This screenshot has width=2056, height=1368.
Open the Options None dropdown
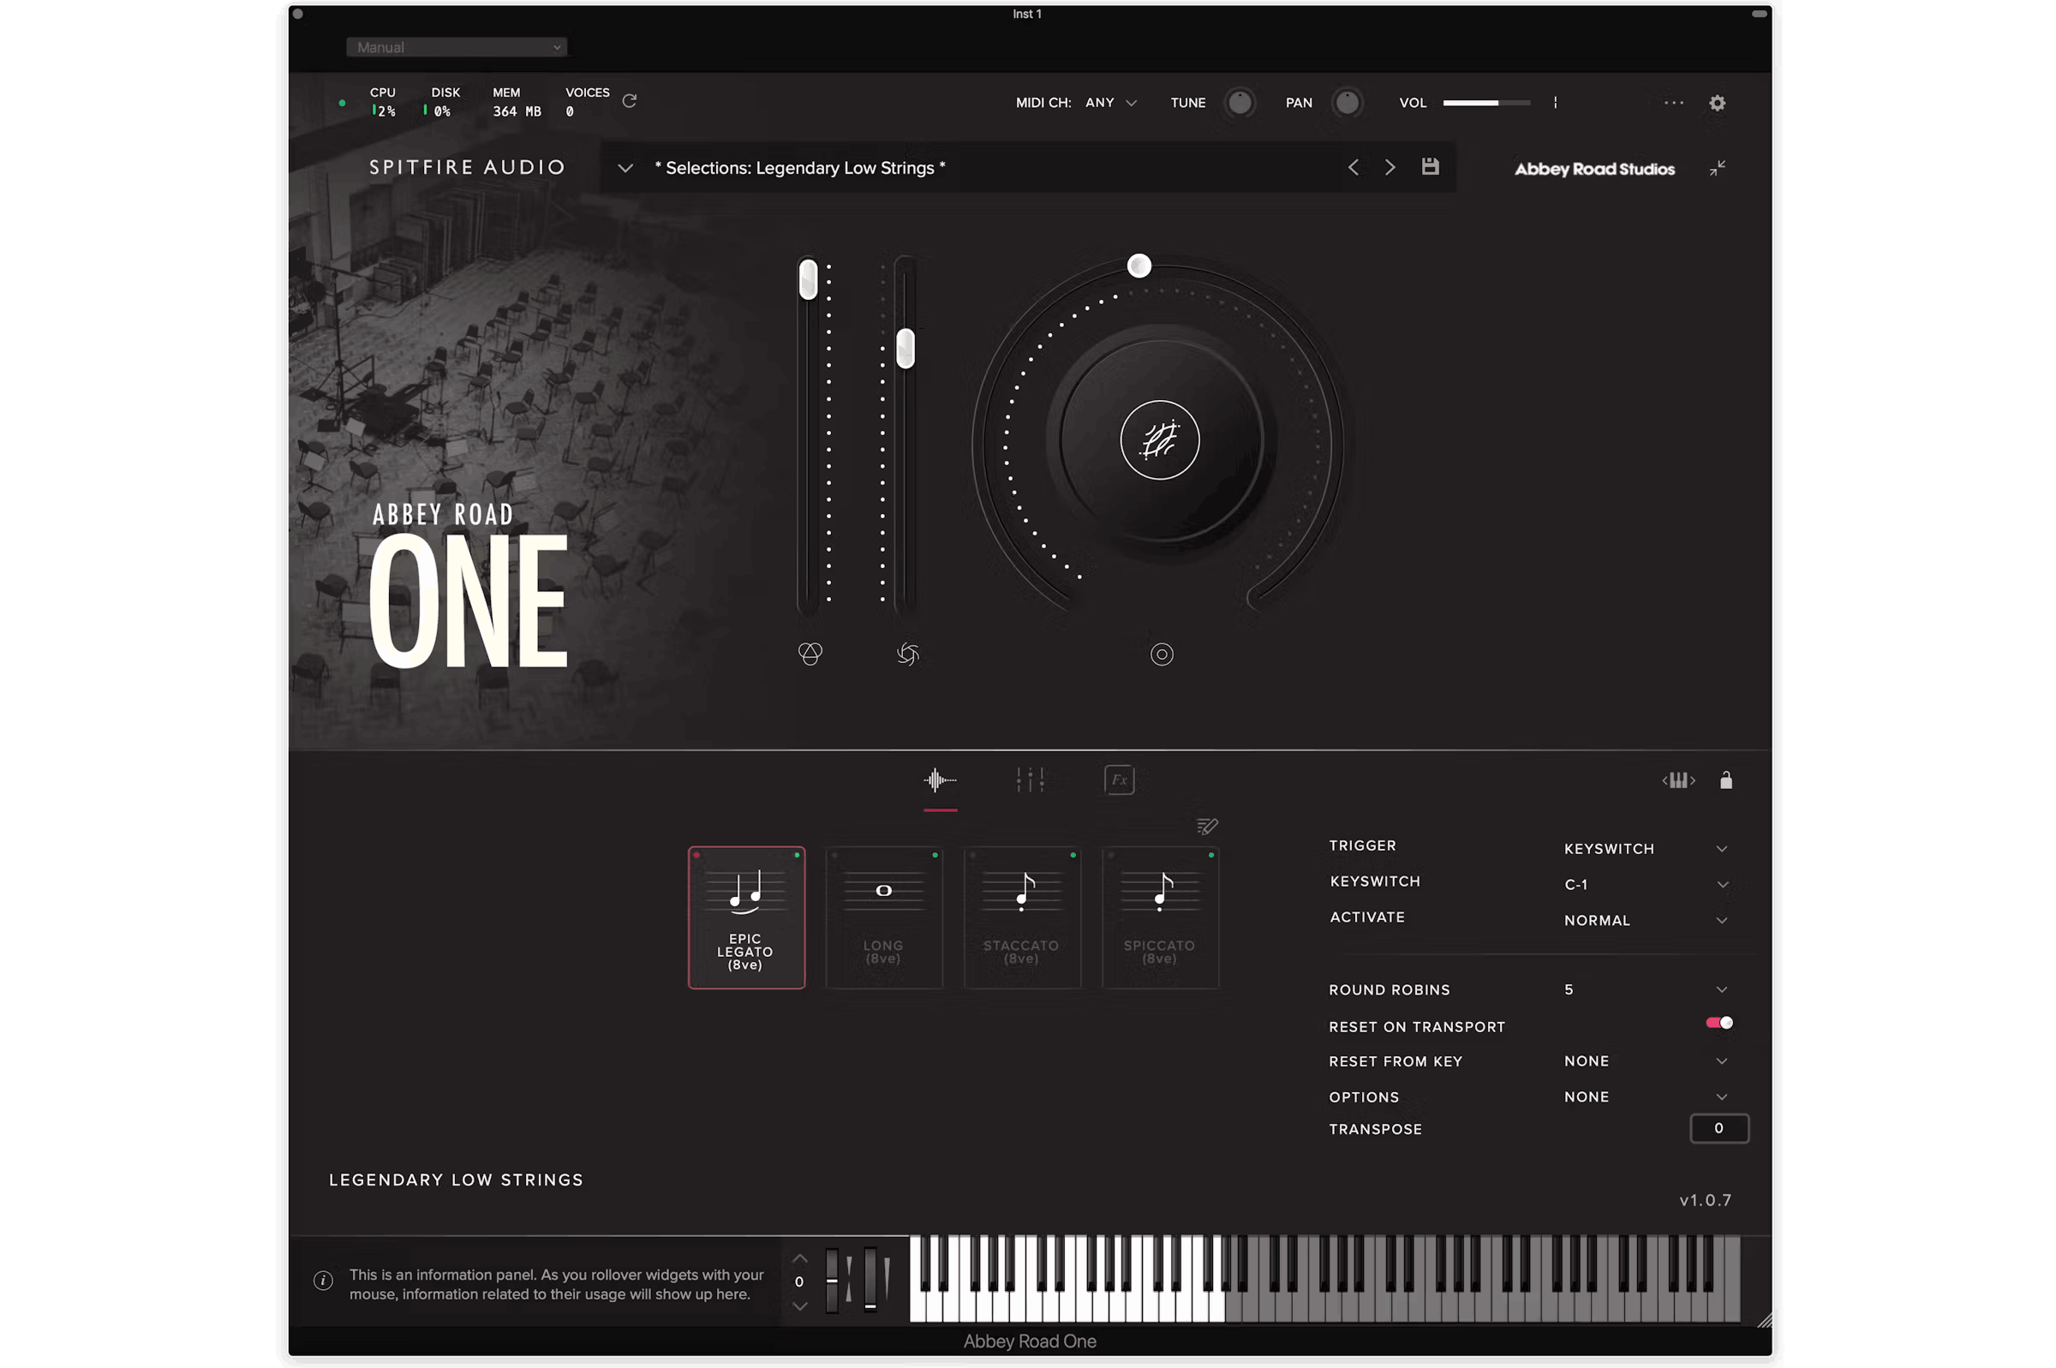point(1645,1096)
